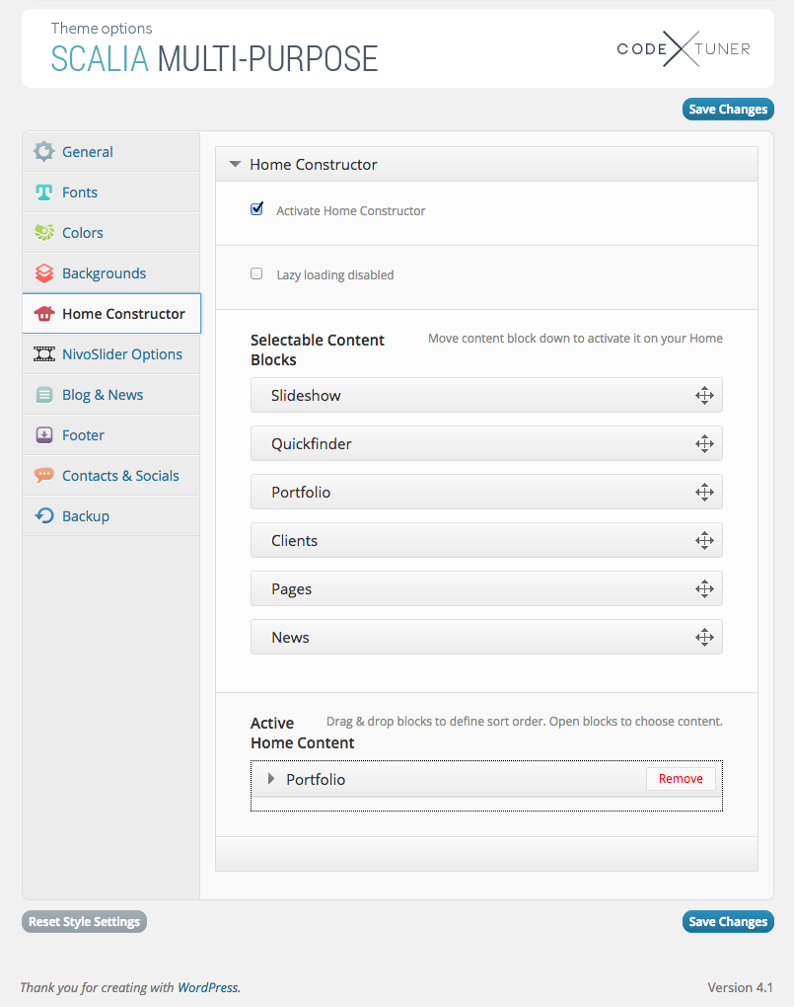This screenshot has height=1007, width=794.
Task: Remove the Portfolio block from Home Content
Action: point(681,779)
